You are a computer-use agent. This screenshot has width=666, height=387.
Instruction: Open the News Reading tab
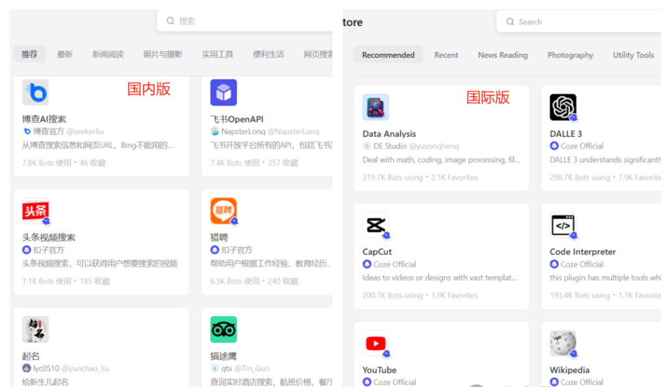(x=503, y=55)
